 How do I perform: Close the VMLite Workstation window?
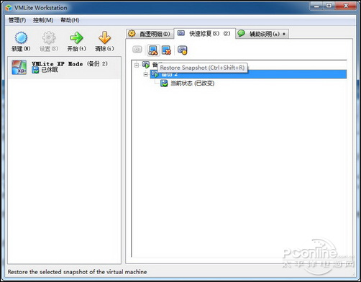coord(346,6)
